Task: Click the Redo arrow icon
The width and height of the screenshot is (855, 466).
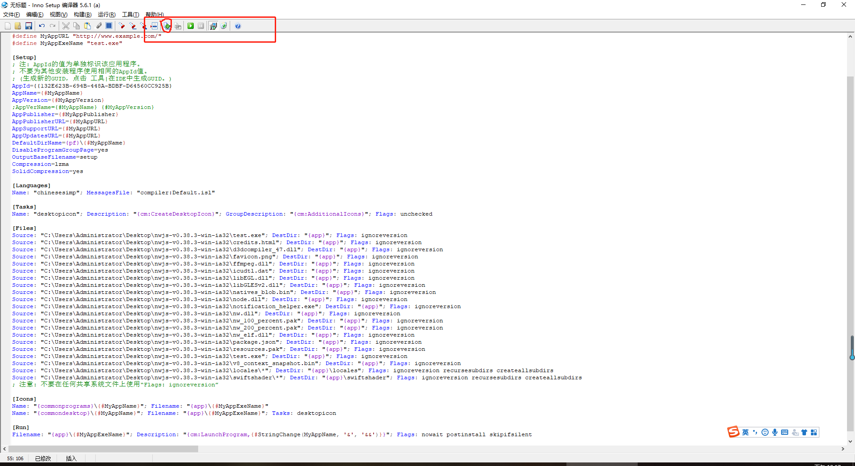Action: [x=53, y=26]
